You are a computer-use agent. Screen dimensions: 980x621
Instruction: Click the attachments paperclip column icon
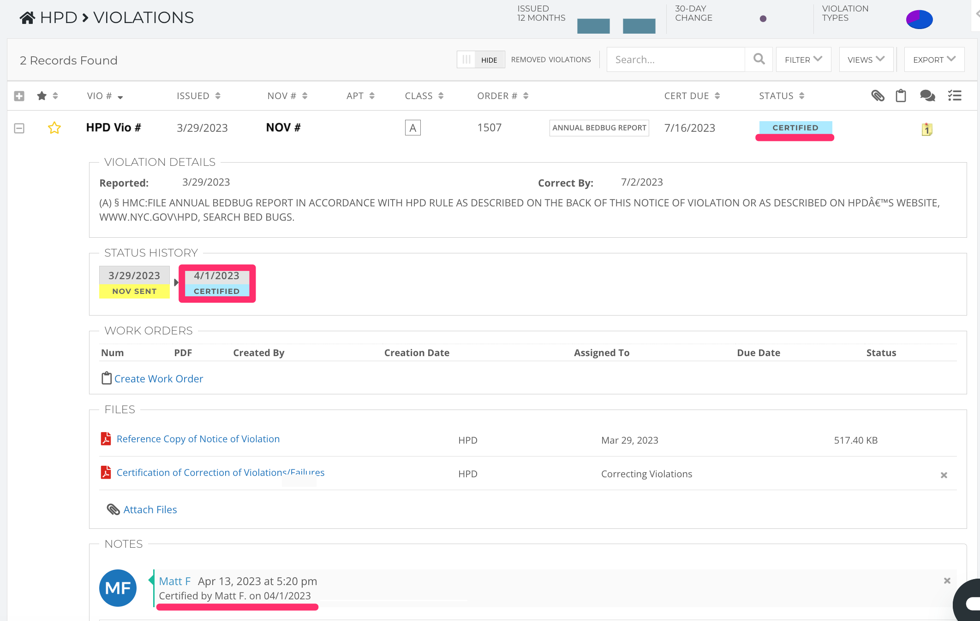tap(877, 96)
